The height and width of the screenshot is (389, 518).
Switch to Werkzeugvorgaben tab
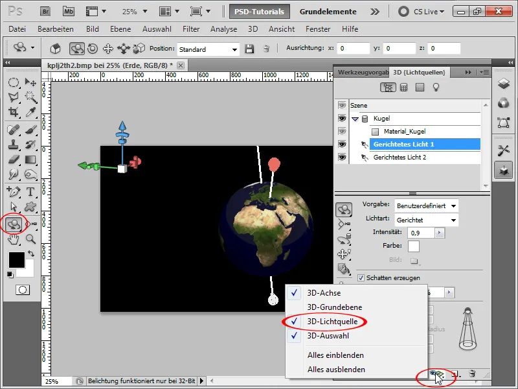363,72
